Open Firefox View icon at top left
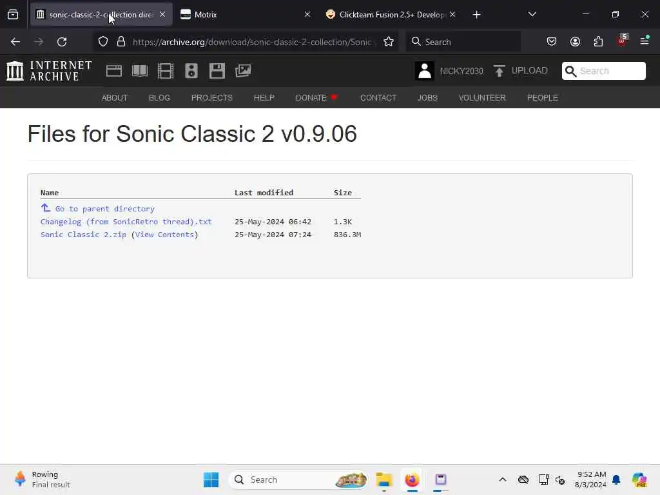 [13, 15]
